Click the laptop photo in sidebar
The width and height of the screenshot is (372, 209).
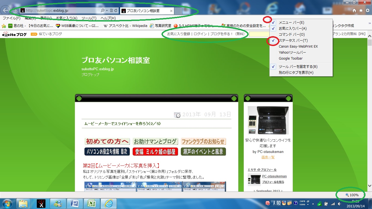click(x=268, y=120)
